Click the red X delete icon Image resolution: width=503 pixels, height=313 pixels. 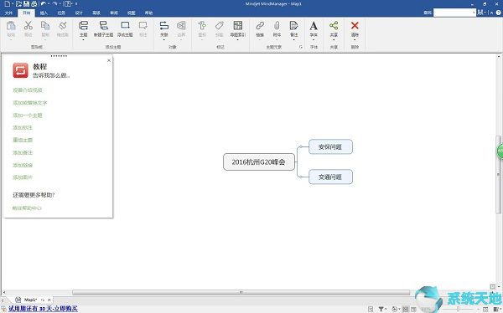tap(355, 26)
